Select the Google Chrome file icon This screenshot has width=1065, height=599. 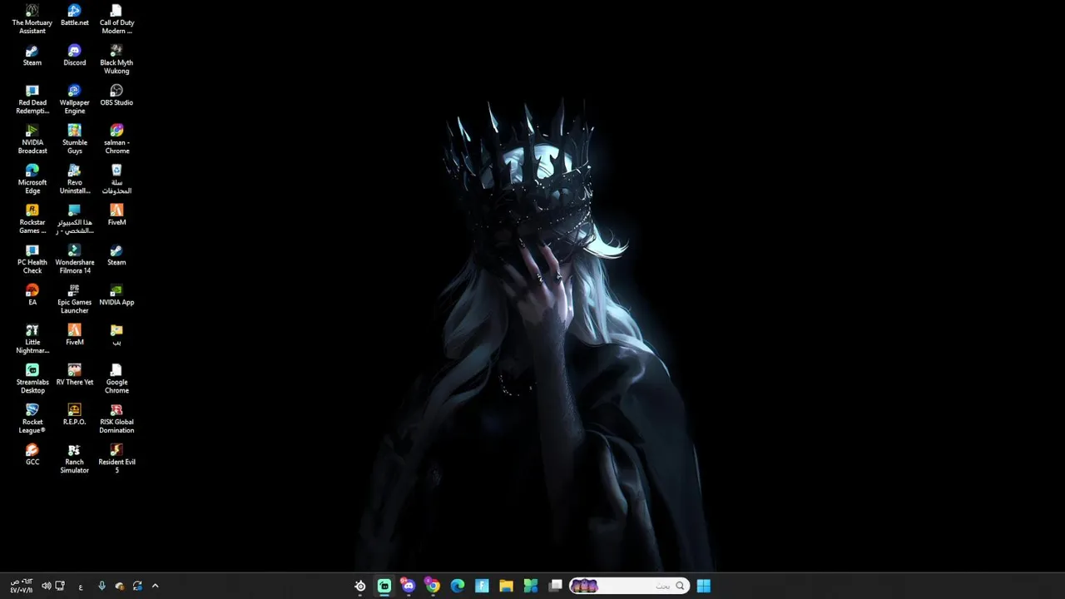116,379
